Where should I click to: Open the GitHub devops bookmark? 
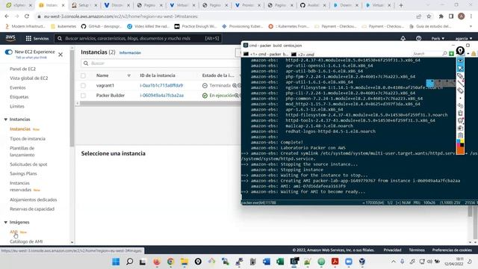click(x=102, y=27)
